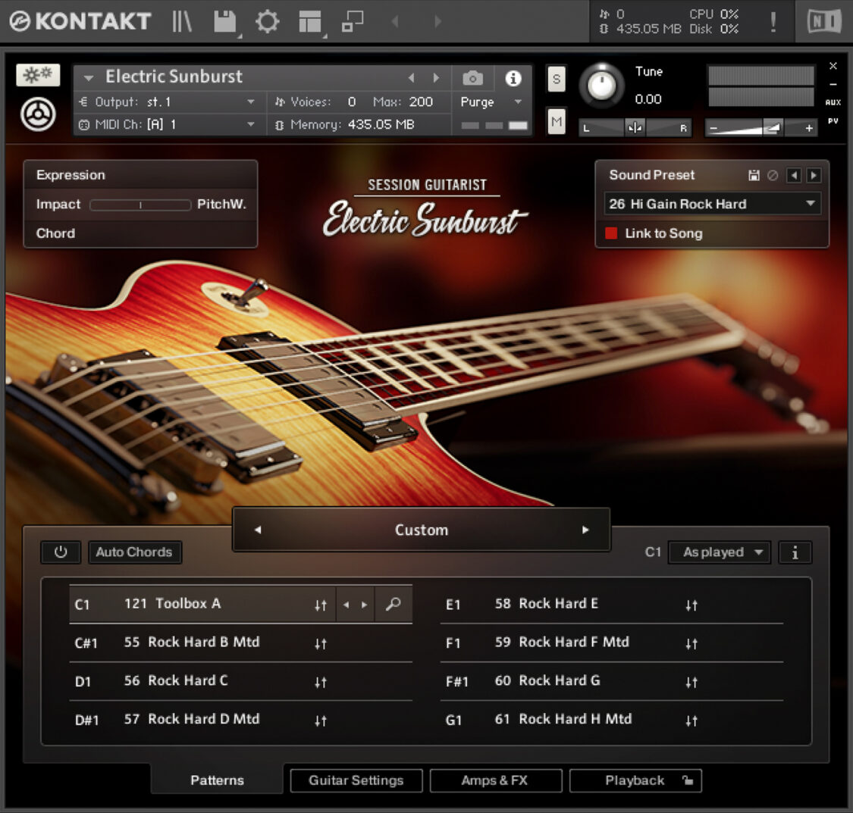
Task: Open Kontakt settings gear icon
Action: tap(267, 22)
